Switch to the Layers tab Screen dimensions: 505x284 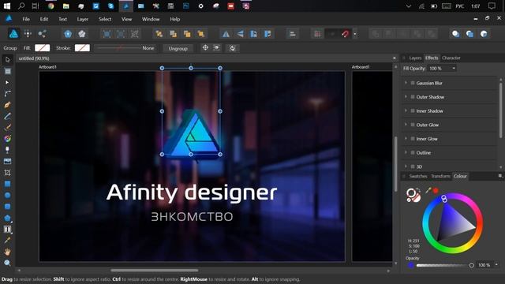(x=415, y=58)
